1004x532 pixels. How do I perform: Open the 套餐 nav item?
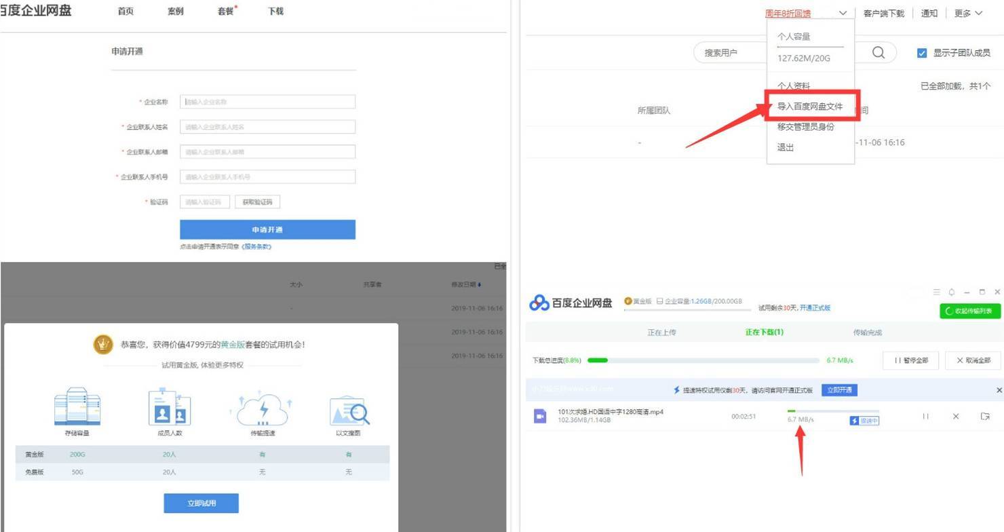226,12
